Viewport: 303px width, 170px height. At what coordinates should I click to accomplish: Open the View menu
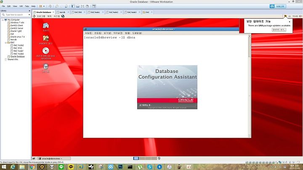tap(15, 6)
